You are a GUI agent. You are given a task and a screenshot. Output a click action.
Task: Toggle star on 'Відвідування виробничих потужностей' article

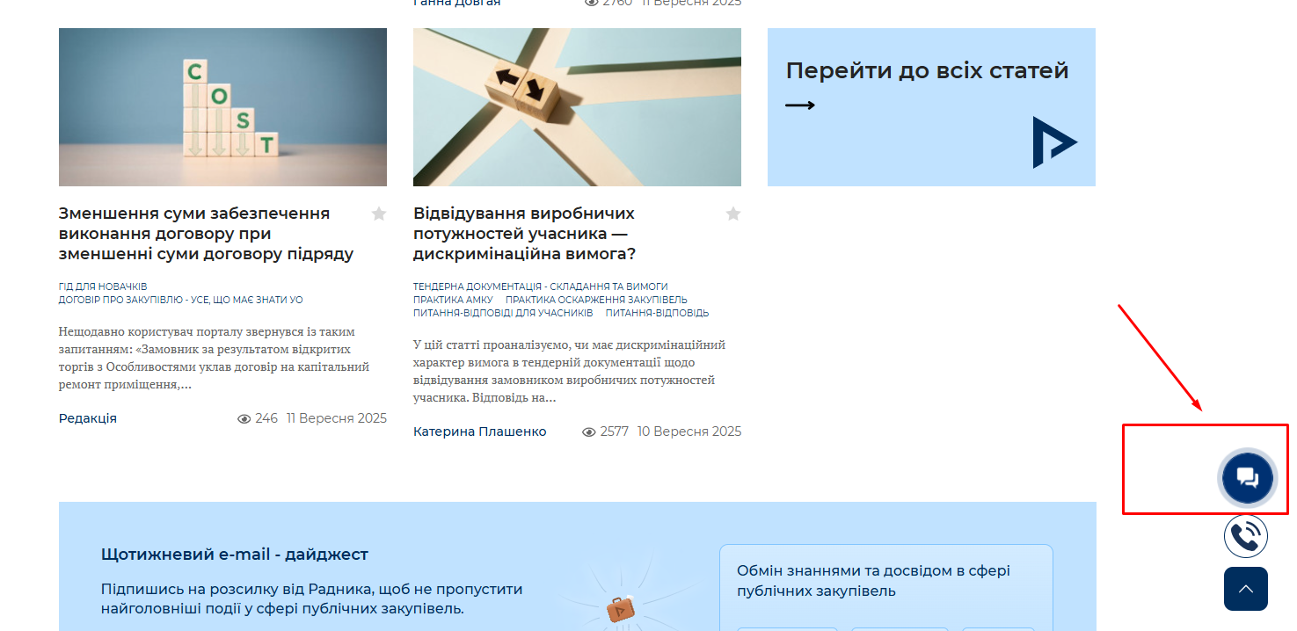click(733, 214)
